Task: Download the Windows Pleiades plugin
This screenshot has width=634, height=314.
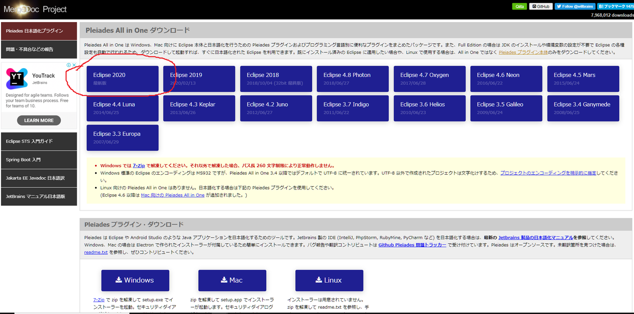Action: [x=135, y=280]
